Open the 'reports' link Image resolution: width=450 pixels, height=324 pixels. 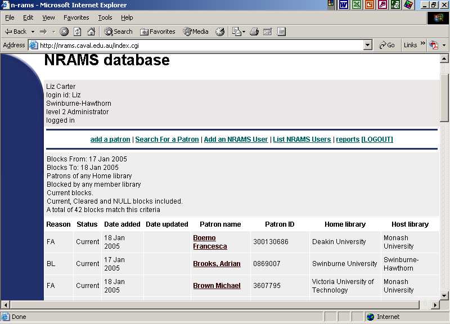click(348, 139)
